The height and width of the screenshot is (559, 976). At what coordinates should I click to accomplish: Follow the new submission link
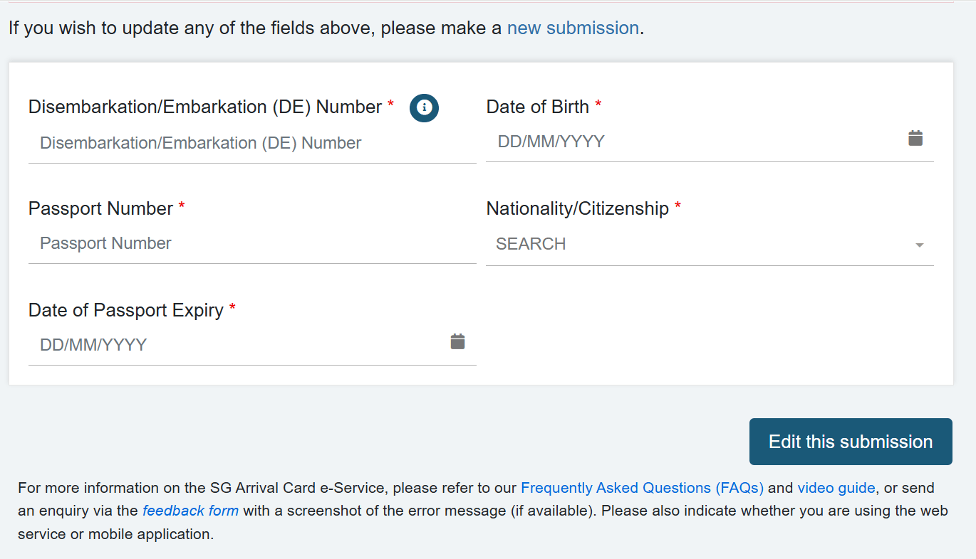[x=573, y=28]
